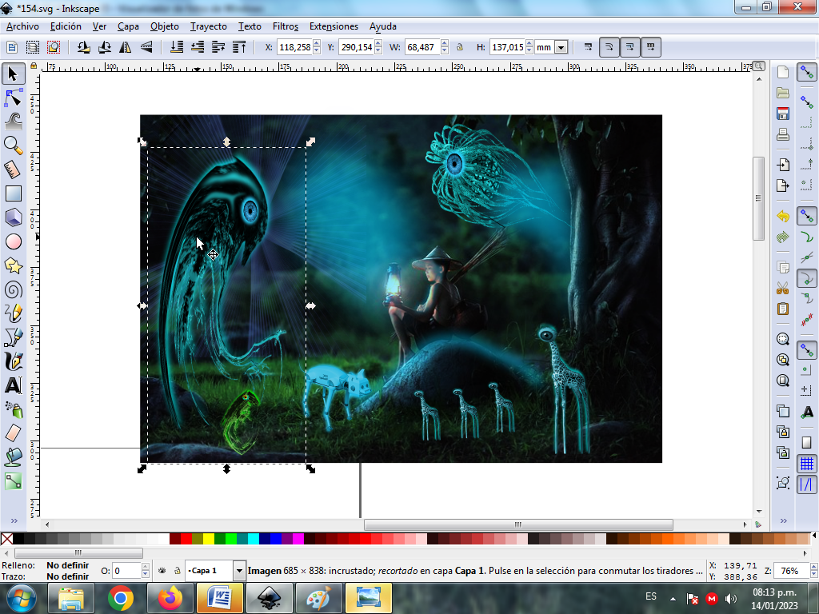This screenshot has width=819, height=614.
Task: Open the Extensiones menu
Action: tap(334, 26)
